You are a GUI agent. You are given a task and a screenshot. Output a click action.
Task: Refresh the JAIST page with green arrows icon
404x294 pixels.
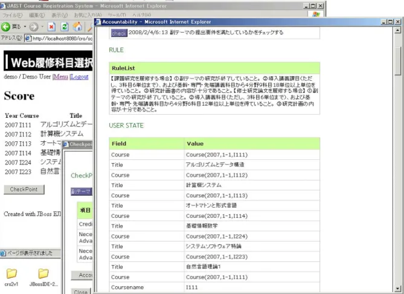point(65,27)
